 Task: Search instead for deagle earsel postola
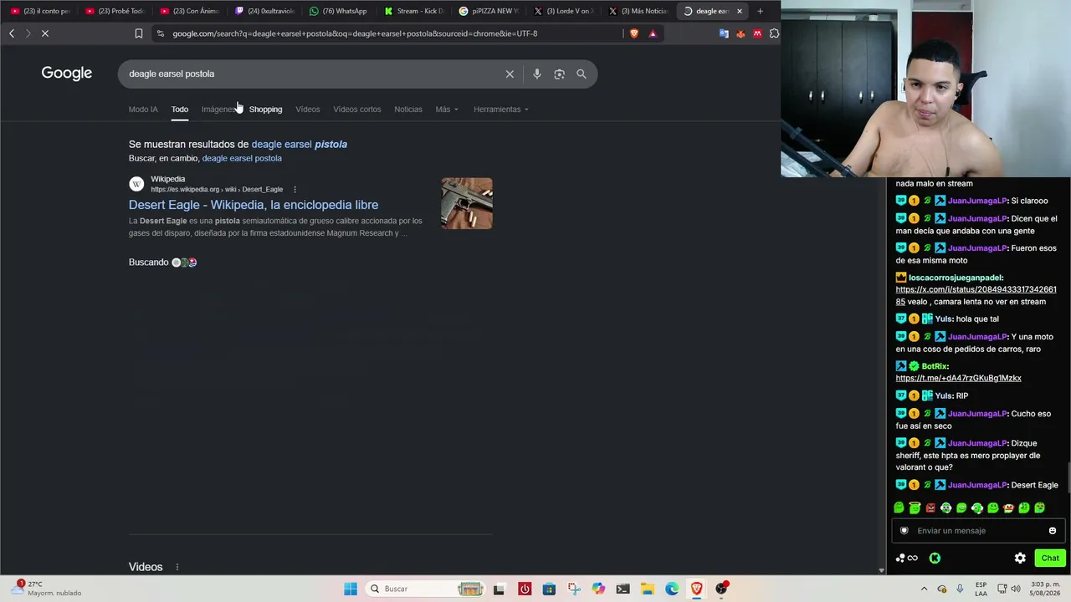pos(242,158)
